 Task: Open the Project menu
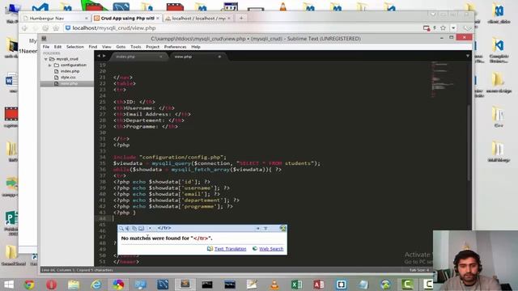point(153,47)
